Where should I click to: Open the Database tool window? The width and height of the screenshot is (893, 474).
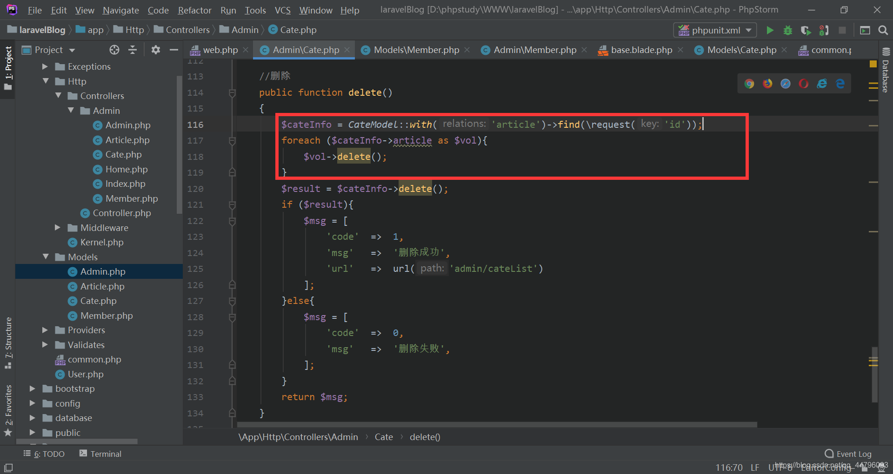(886, 70)
